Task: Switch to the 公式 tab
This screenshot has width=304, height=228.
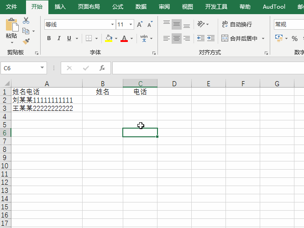Action: click(x=118, y=7)
